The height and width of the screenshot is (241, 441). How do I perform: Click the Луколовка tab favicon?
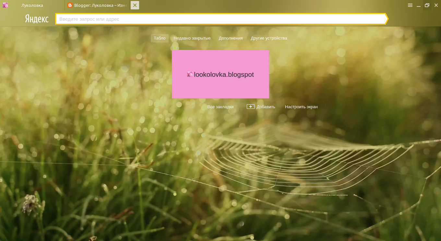pos(5,5)
